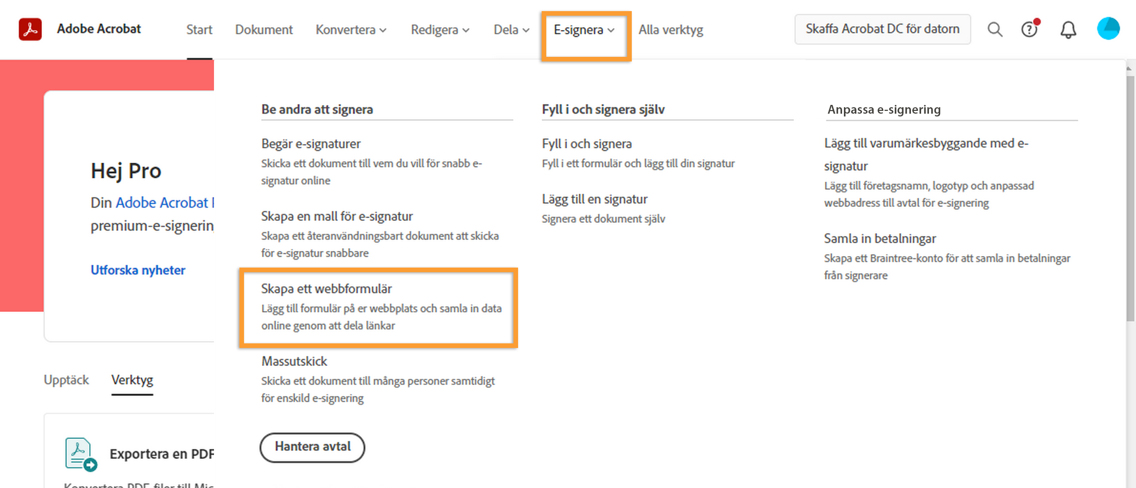Collapse the E-signera dropdown menu
Image resolution: width=1136 pixels, height=488 pixels.
pos(584,30)
